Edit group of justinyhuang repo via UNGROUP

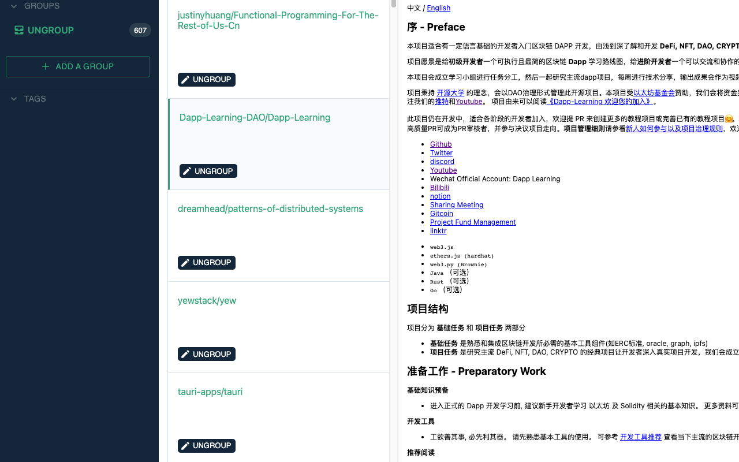coord(207,80)
